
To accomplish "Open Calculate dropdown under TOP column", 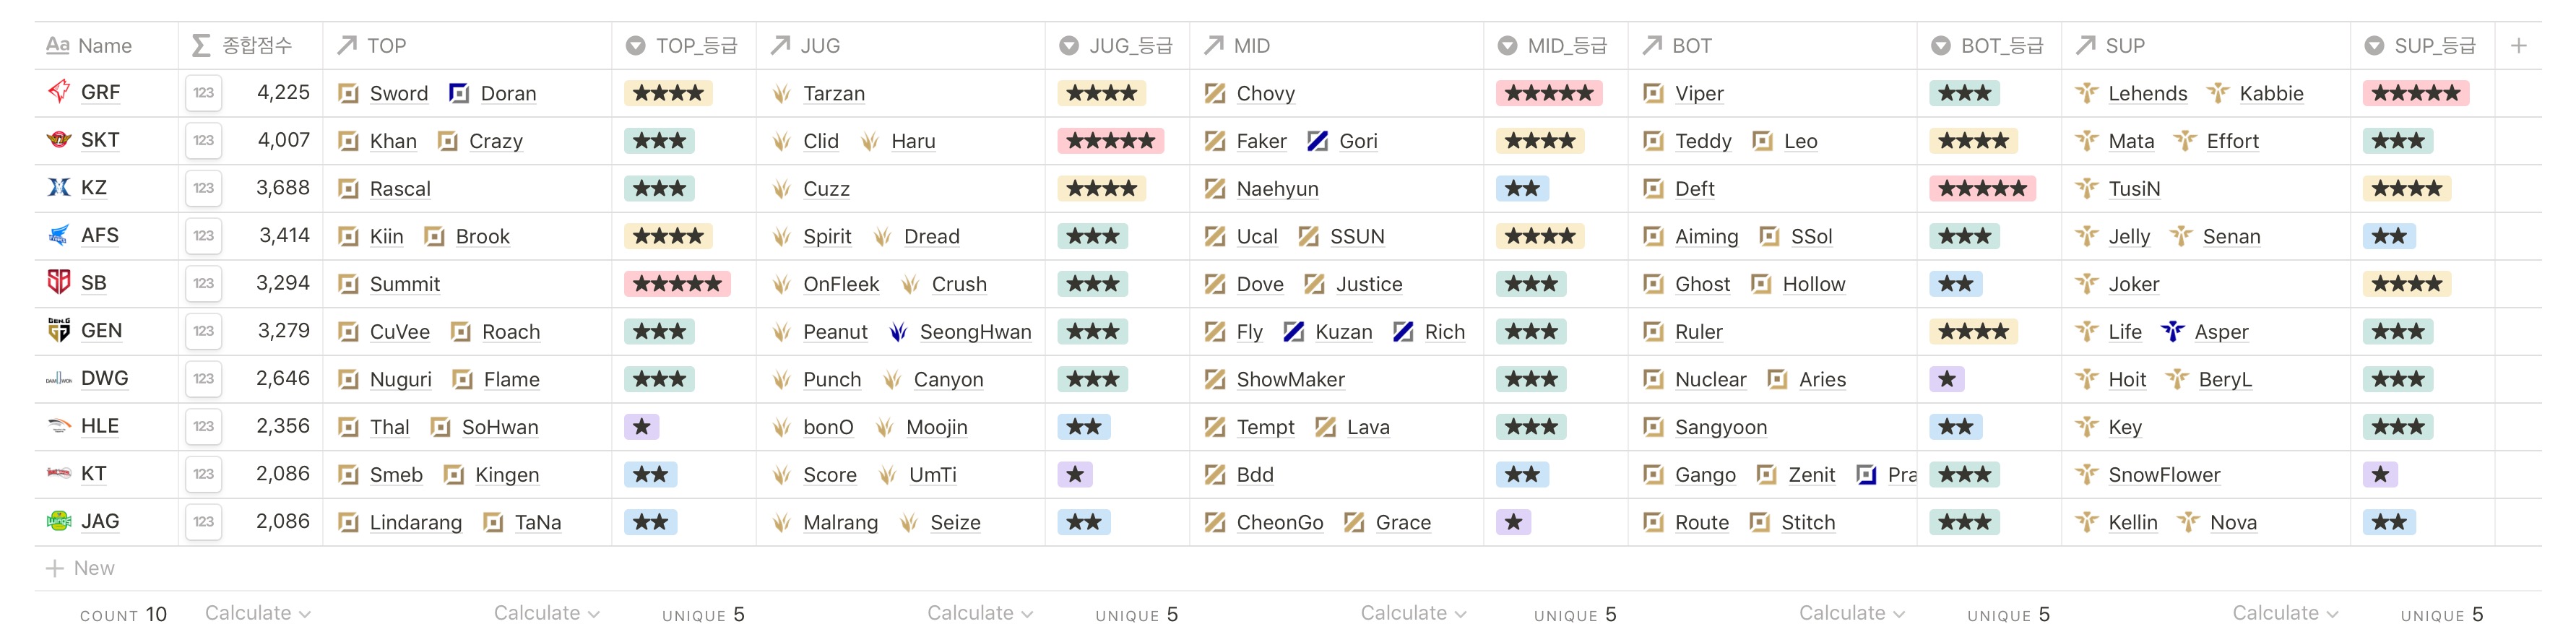I will [546, 613].
